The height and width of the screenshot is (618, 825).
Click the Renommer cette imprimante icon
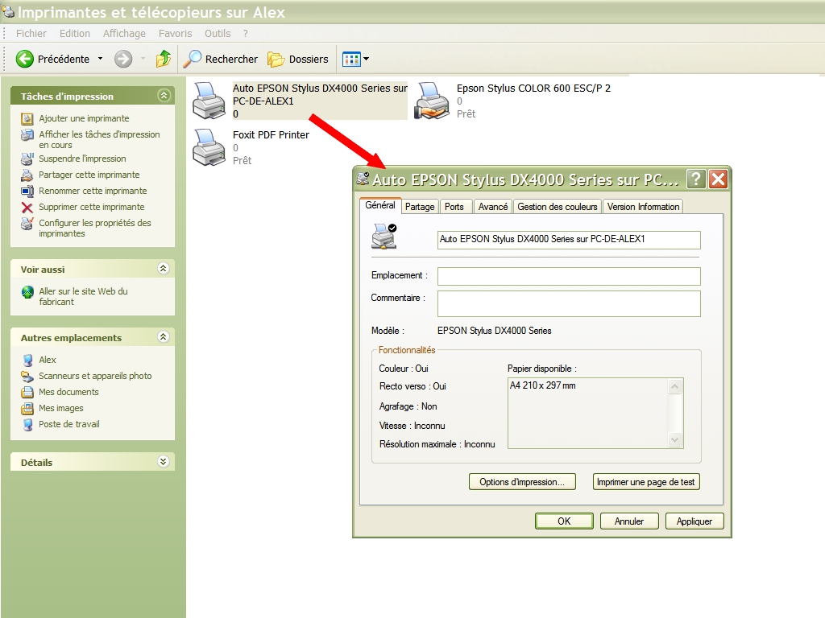pyautogui.click(x=27, y=192)
